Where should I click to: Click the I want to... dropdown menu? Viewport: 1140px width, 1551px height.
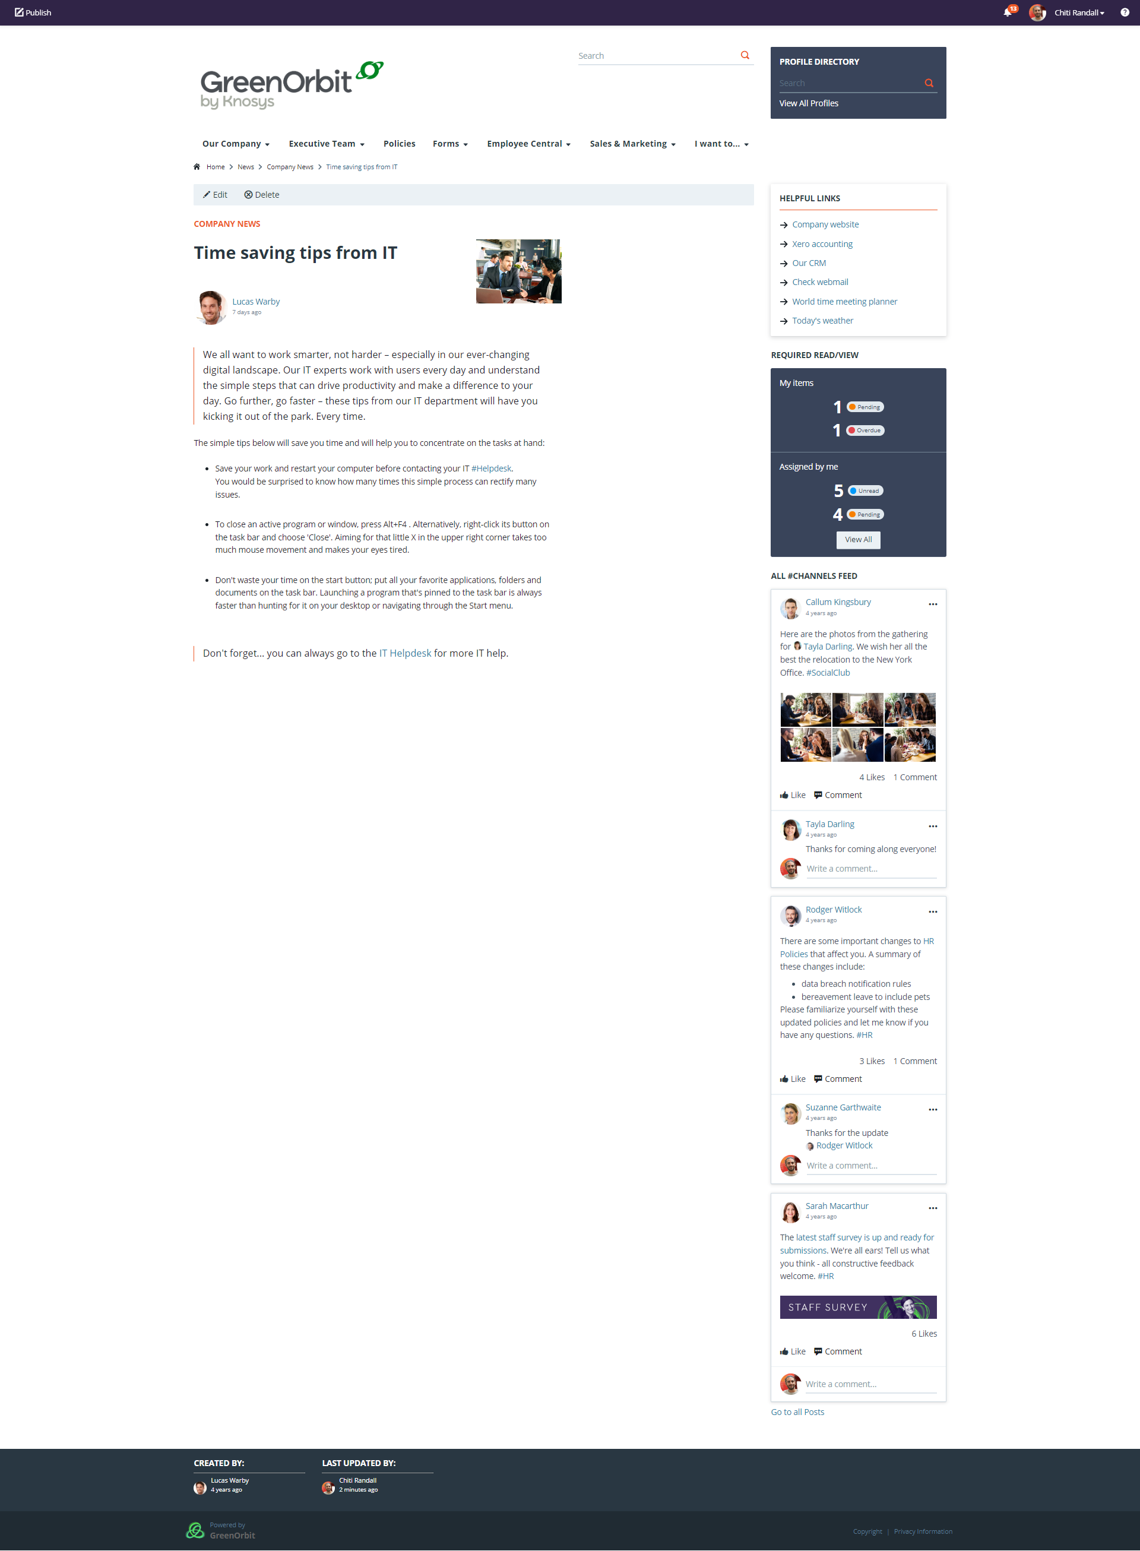720,143
